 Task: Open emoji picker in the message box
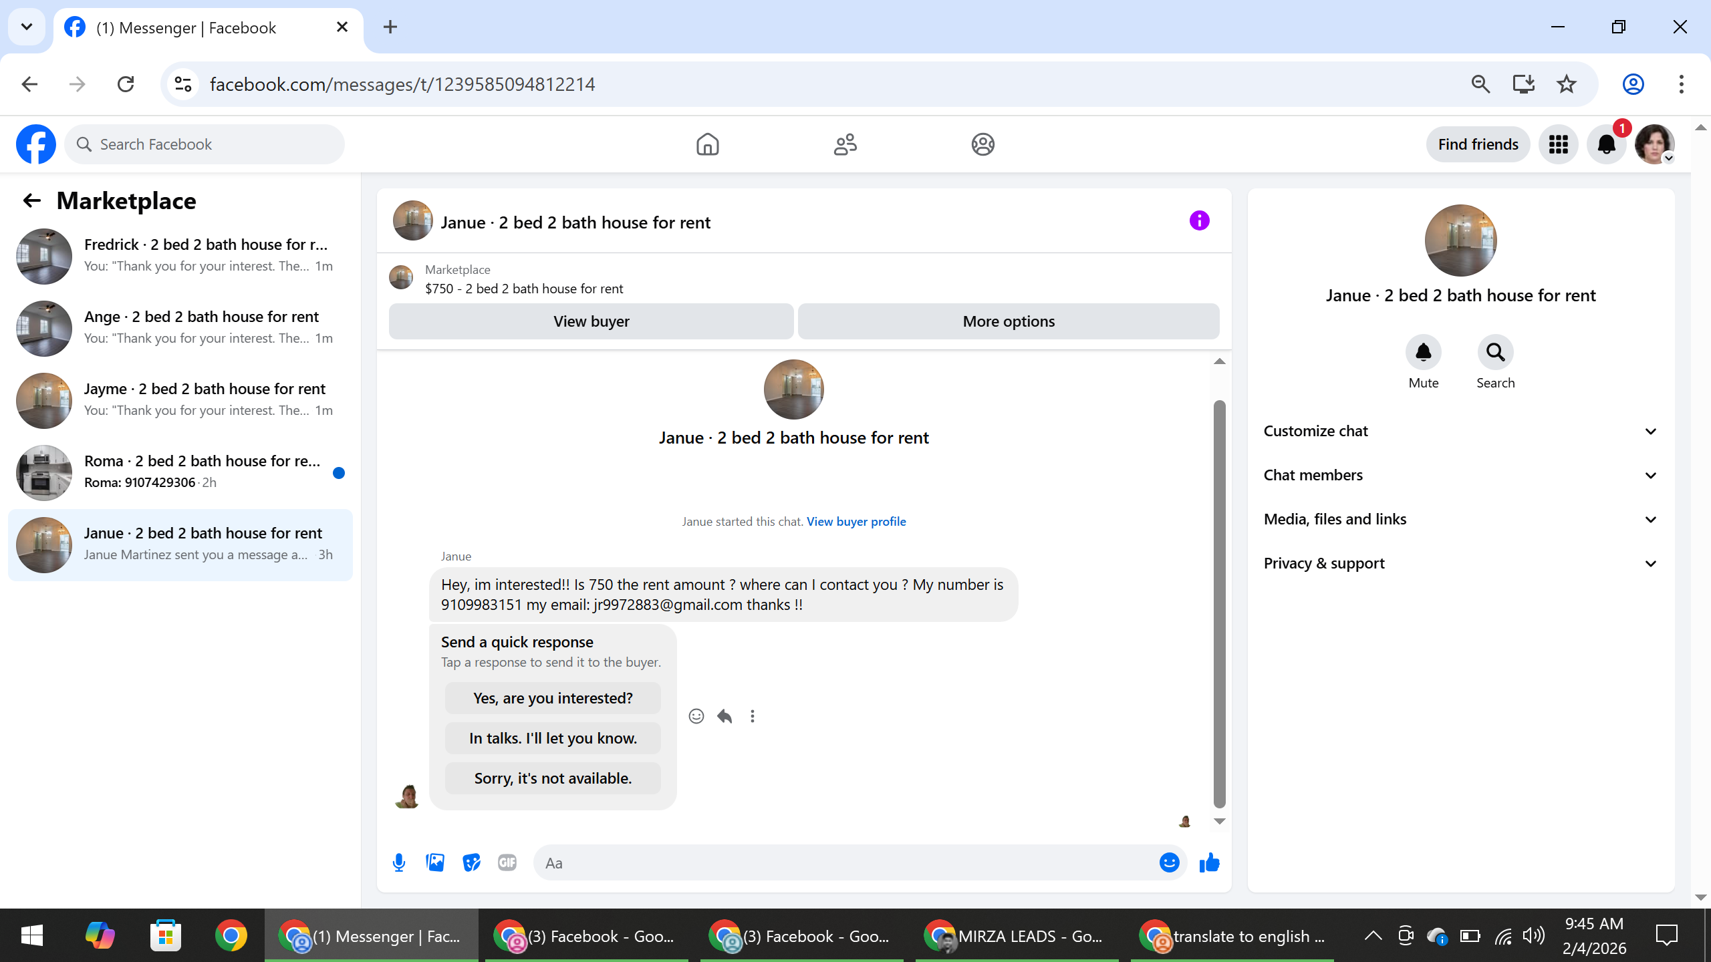tap(1169, 862)
